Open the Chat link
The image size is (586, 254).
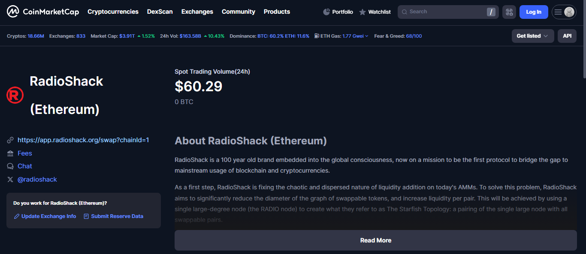coord(25,166)
